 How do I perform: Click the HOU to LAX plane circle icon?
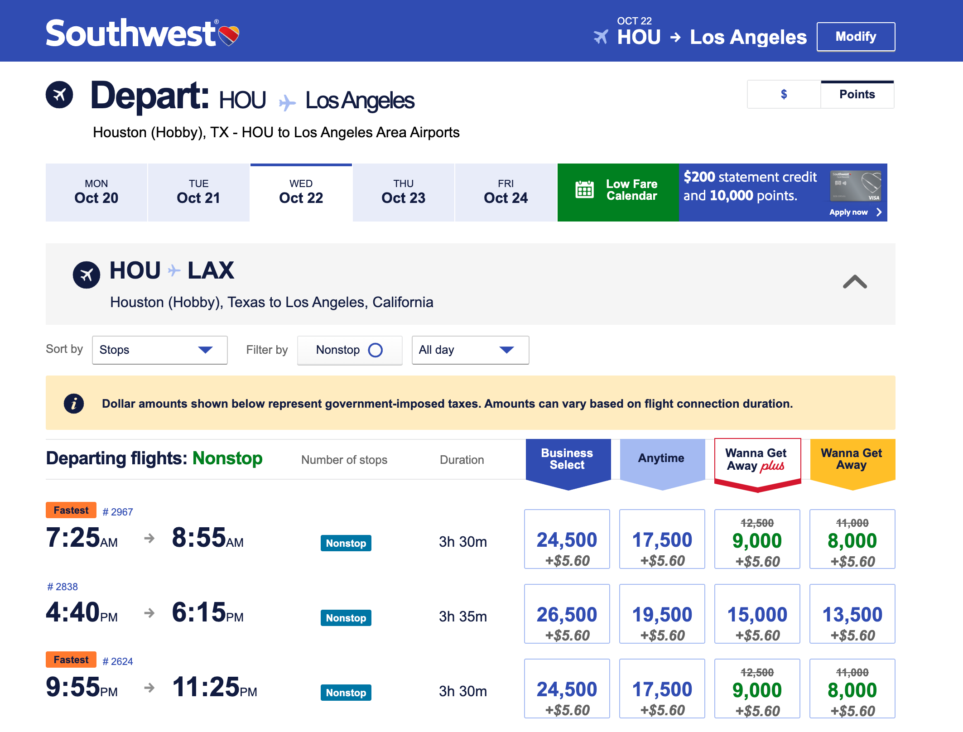click(x=87, y=274)
